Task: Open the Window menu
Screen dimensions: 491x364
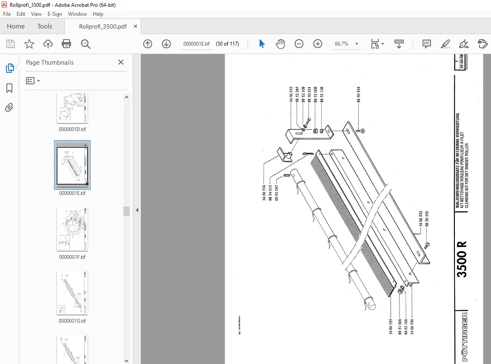Action: pos(77,14)
